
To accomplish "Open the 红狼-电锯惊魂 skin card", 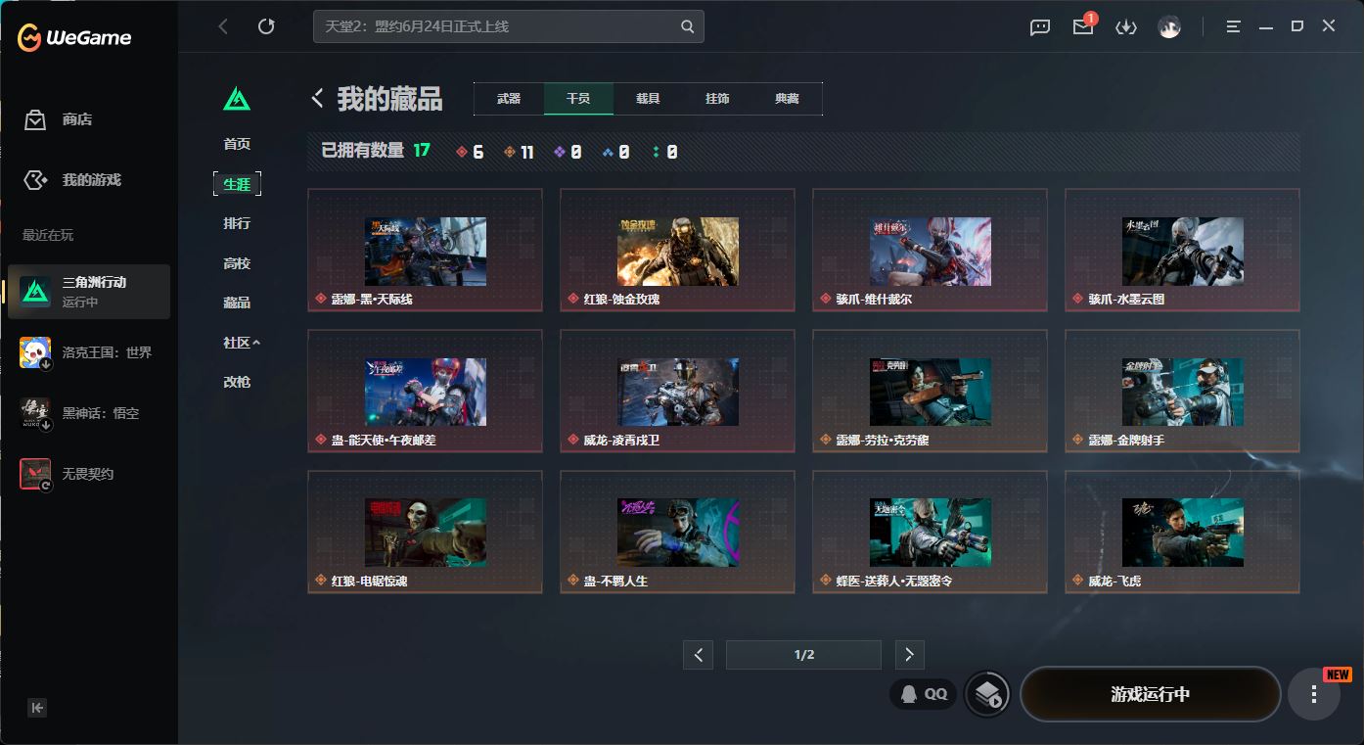I will pyautogui.click(x=425, y=532).
